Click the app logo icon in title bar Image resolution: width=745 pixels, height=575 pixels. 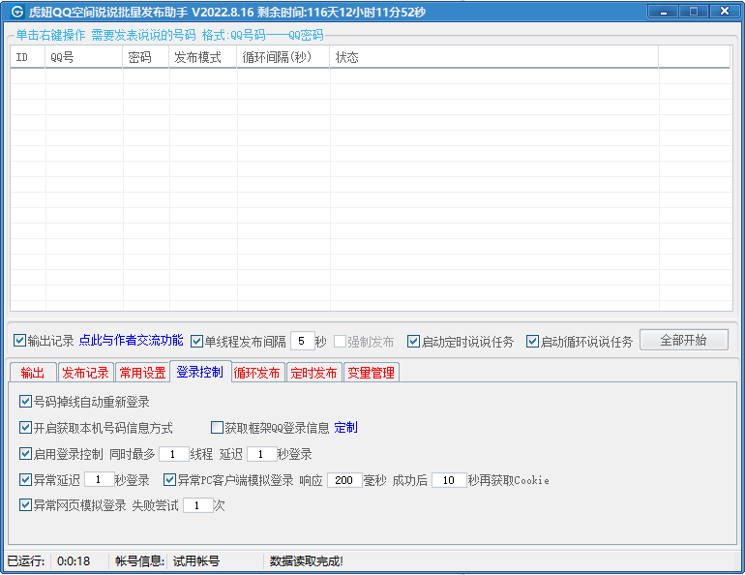16,12
